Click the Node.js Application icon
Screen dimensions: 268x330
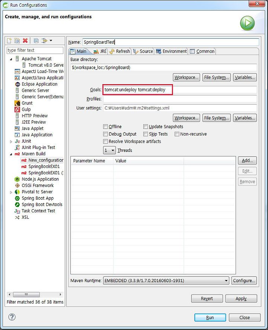pyautogui.click(x=17, y=179)
